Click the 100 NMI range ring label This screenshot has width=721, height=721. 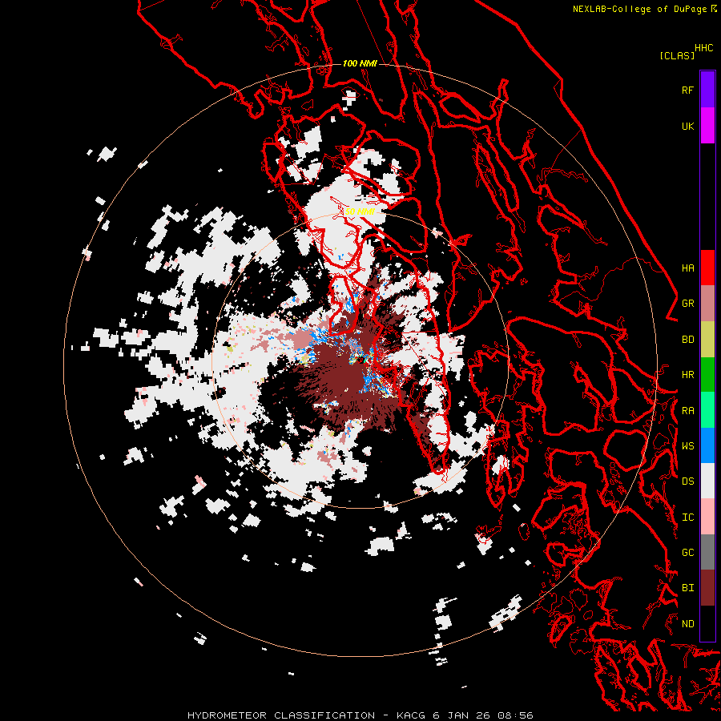tap(360, 63)
